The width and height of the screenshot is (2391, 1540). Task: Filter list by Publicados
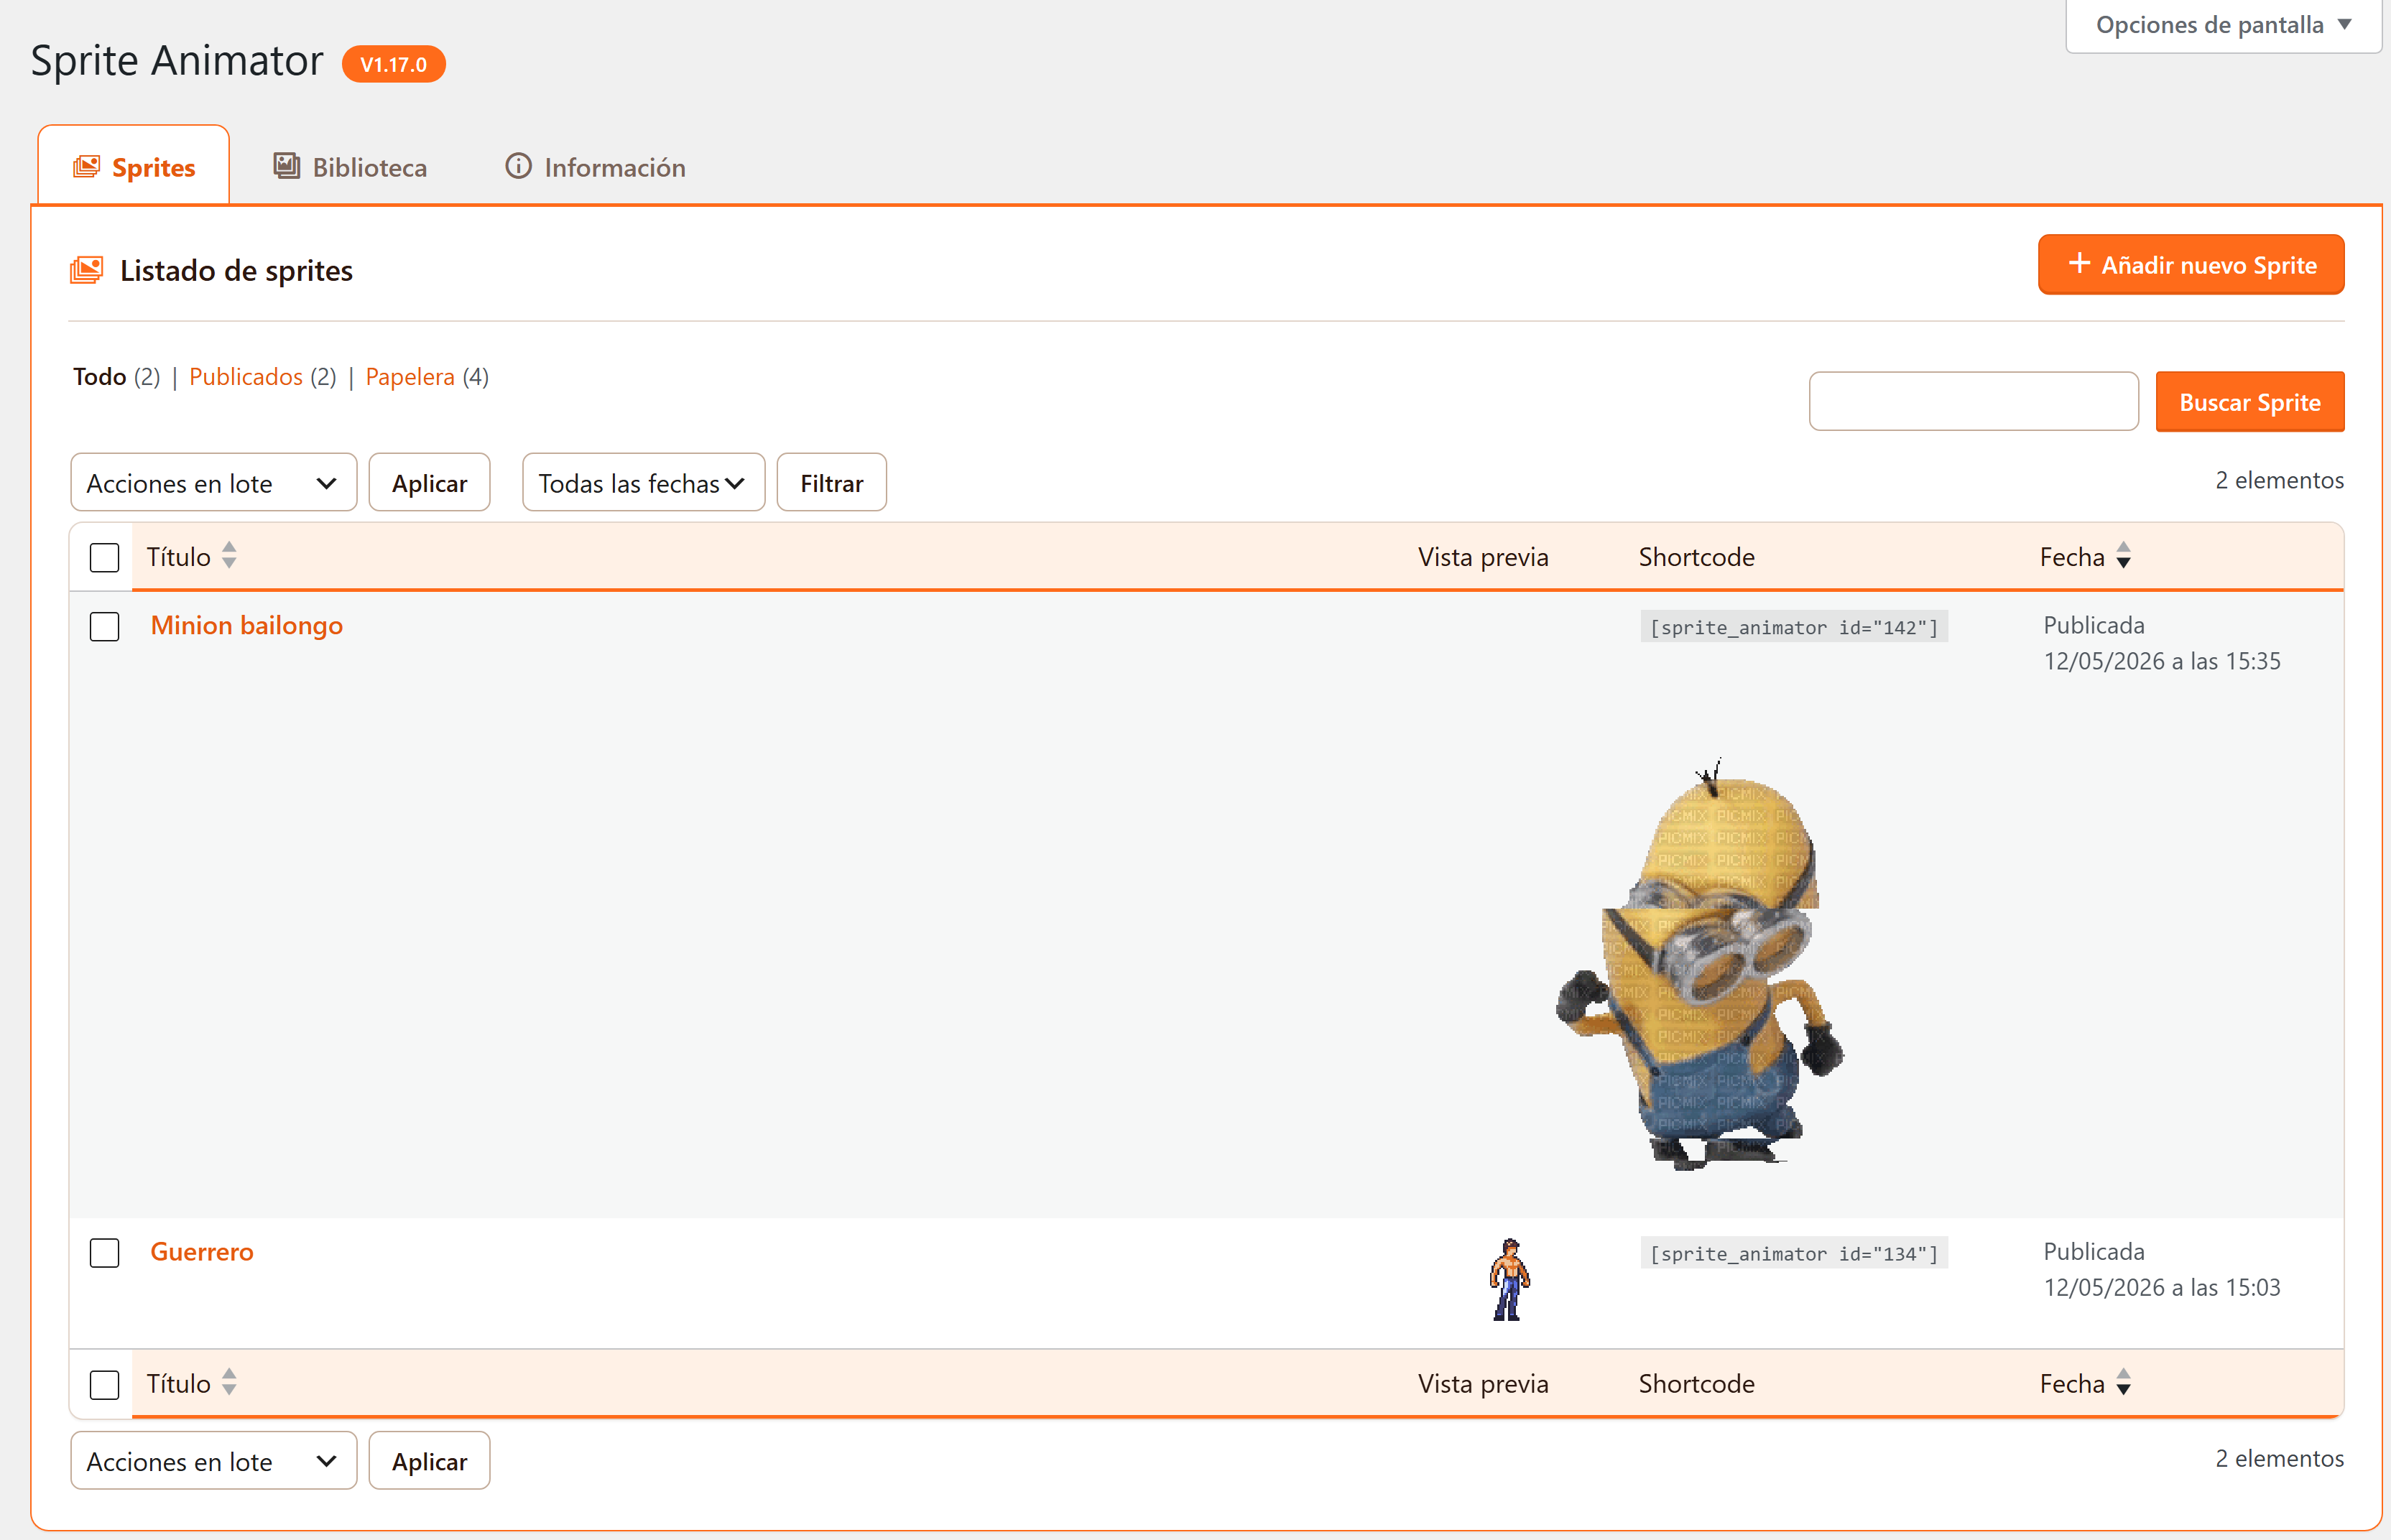click(x=246, y=377)
